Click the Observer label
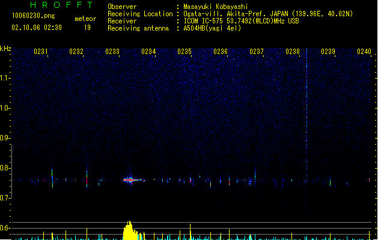The height and width of the screenshot is (240, 378). 122,7
